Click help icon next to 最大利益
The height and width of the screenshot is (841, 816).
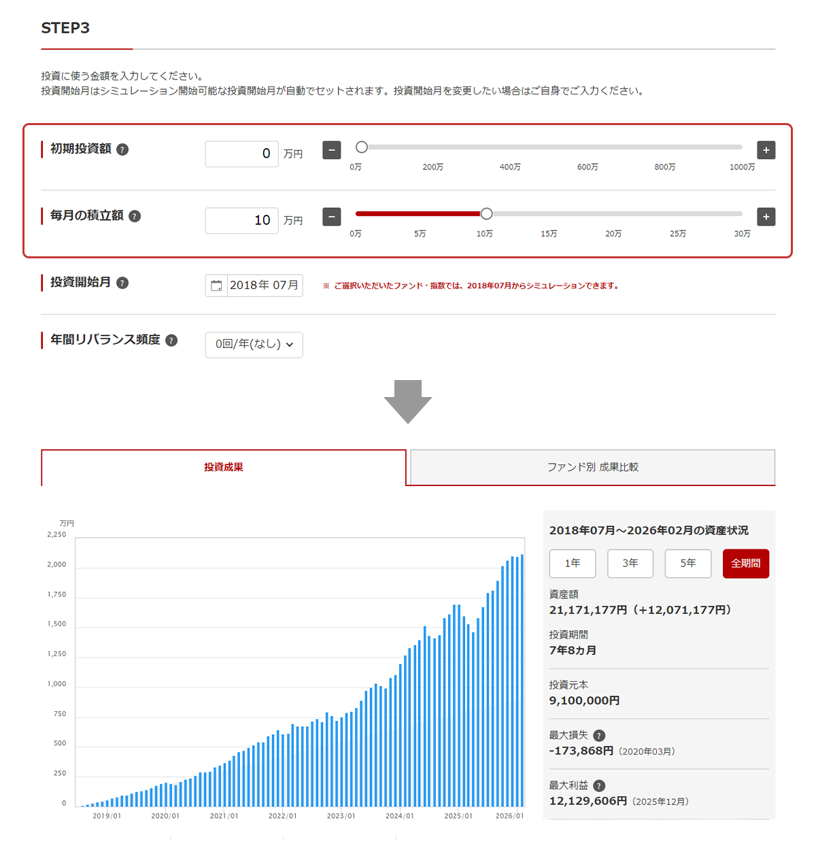point(599,786)
